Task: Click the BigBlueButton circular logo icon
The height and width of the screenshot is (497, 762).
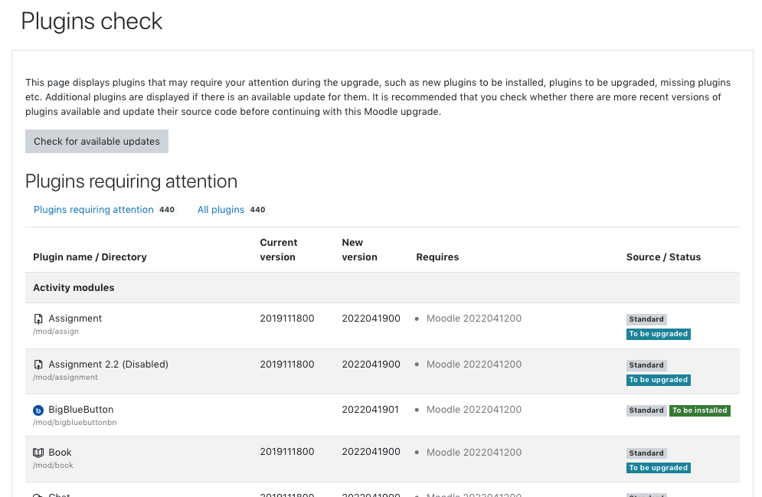Action: [x=38, y=410]
